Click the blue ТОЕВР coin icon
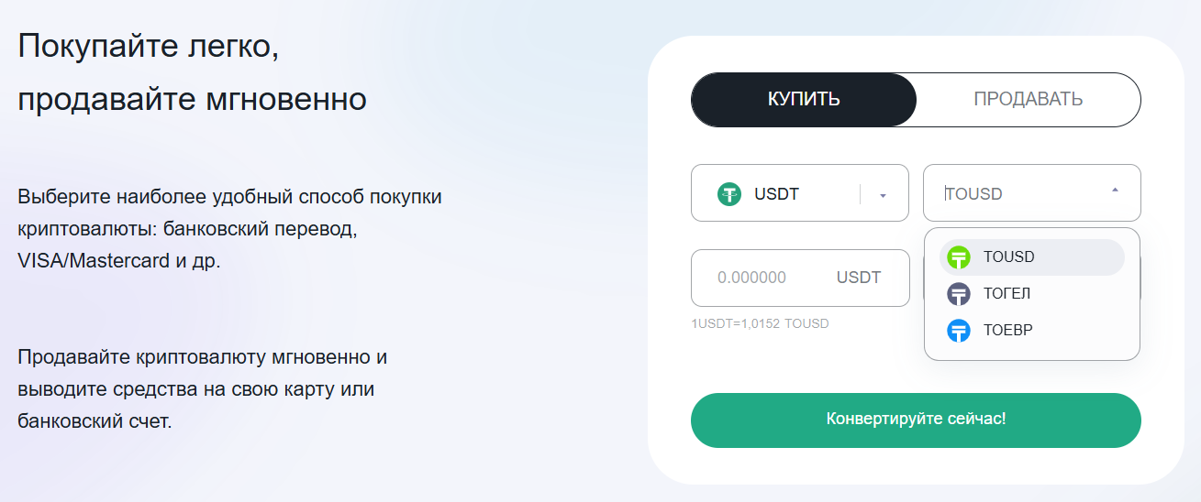The height and width of the screenshot is (502, 1201). coord(959,331)
